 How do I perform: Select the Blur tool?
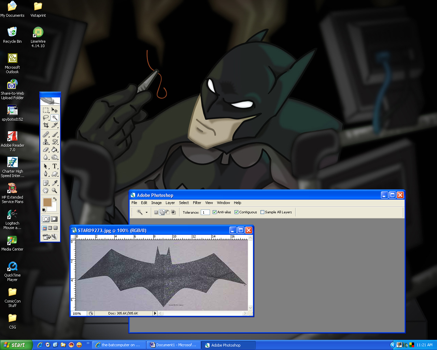[x=46, y=157]
